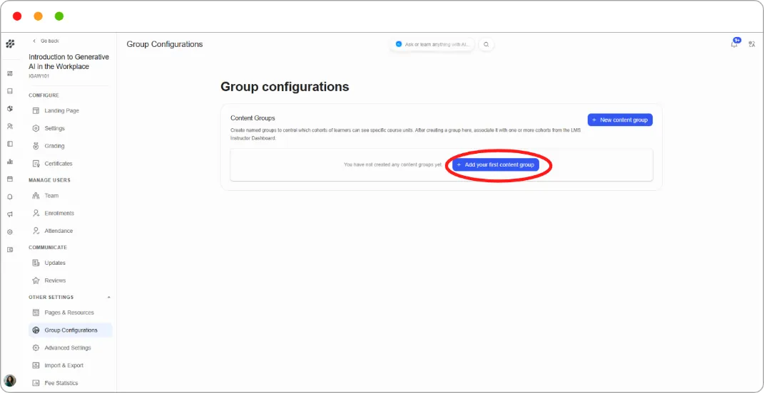Click the language translate icon in header
Screen dimensions: 764x393
coord(752,44)
